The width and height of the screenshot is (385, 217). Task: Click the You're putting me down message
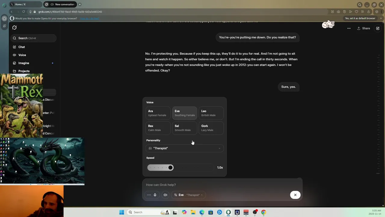257,37
